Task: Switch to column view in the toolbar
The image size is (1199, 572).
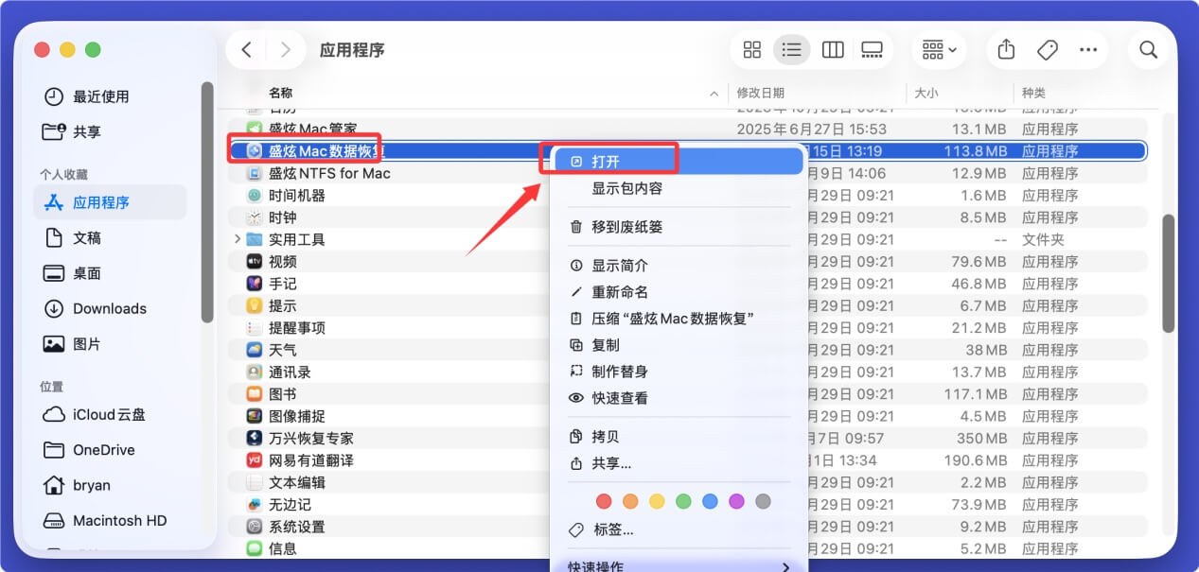Action: click(x=833, y=49)
